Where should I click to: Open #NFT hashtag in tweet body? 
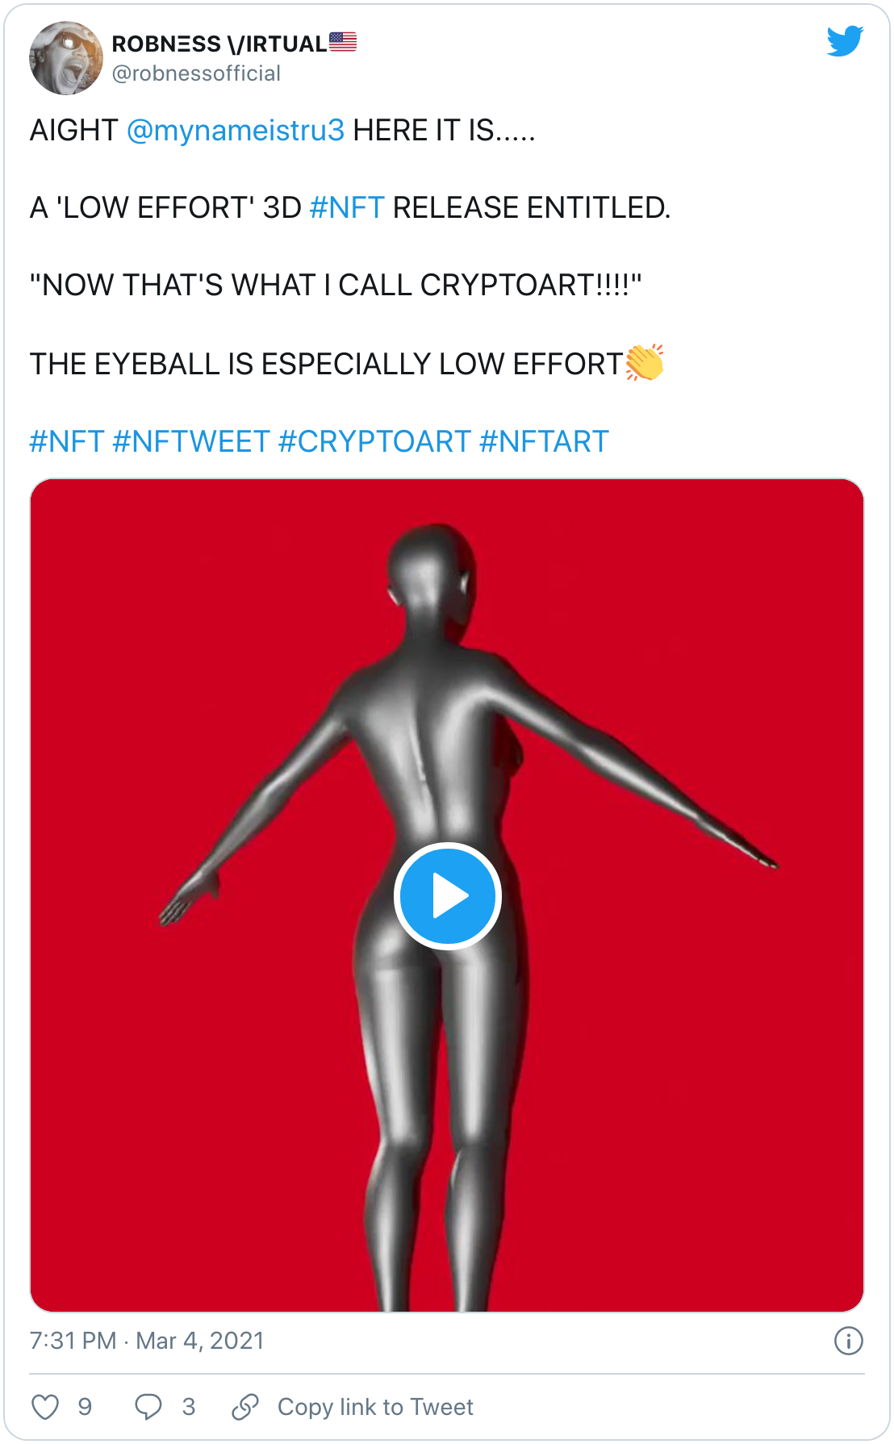pyautogui.click(x=347, y=207)
